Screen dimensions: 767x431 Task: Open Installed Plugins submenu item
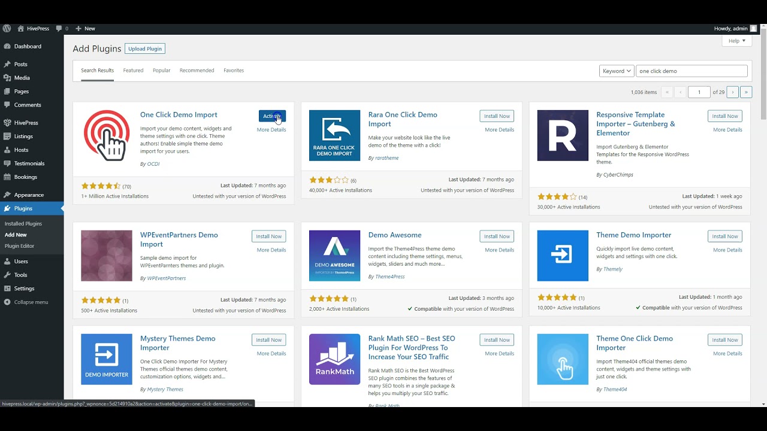point(23,224)
